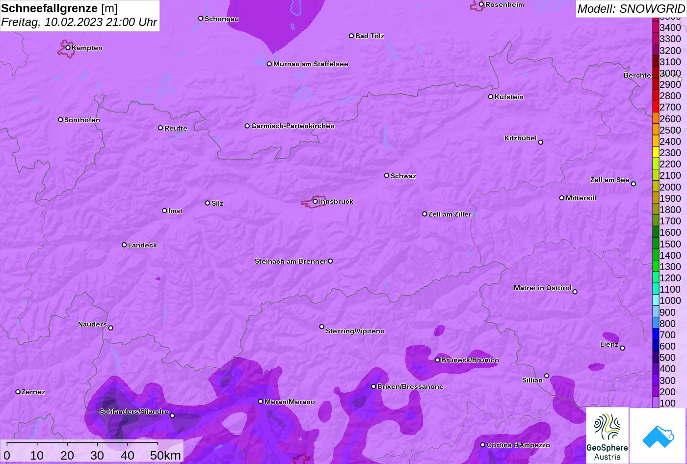The width and height of the screenshot is (687, 464).
Task: Click the Mittersill marker dot
Action: tap(562, 198)
